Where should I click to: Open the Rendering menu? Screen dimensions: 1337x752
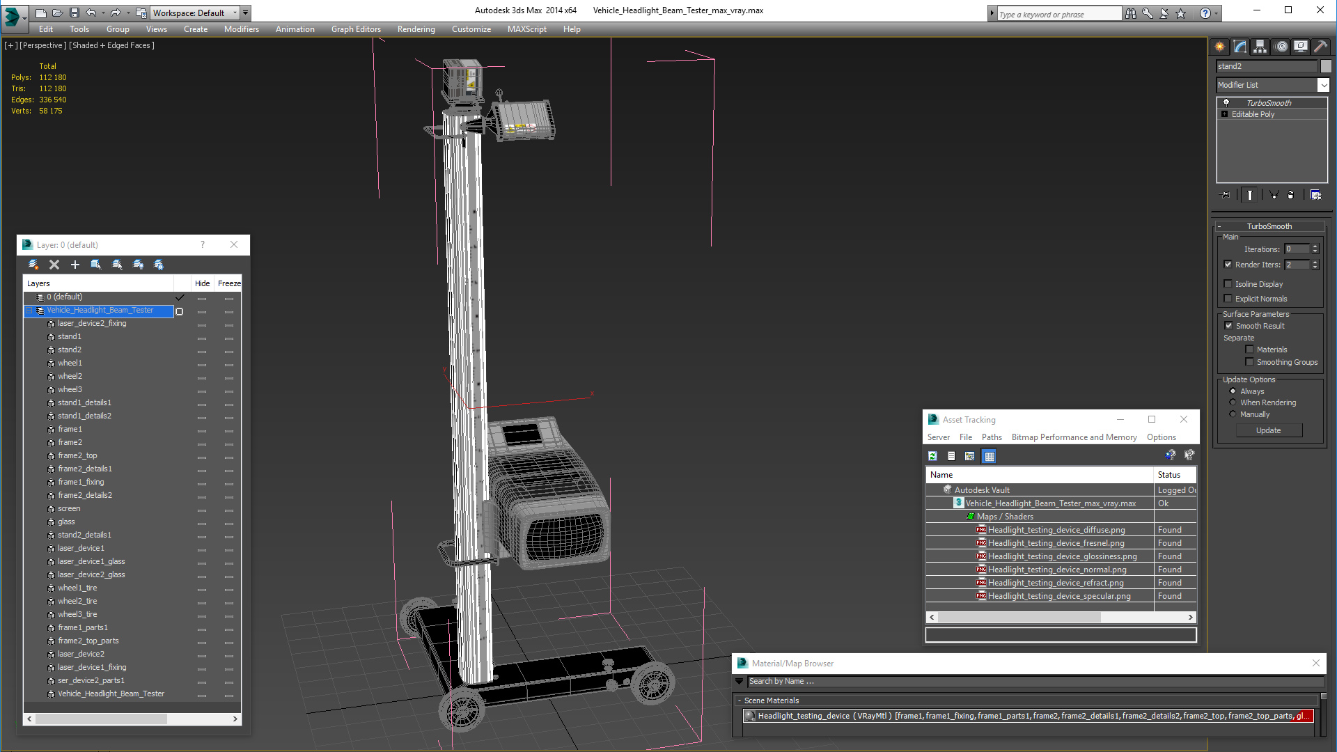point(417,29)
